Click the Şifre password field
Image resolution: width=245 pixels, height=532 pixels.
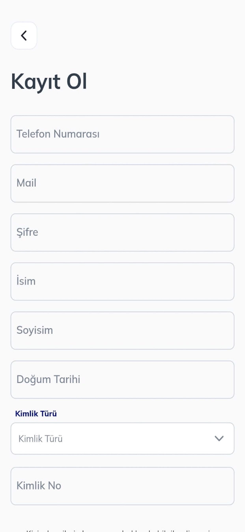[122, 232]
